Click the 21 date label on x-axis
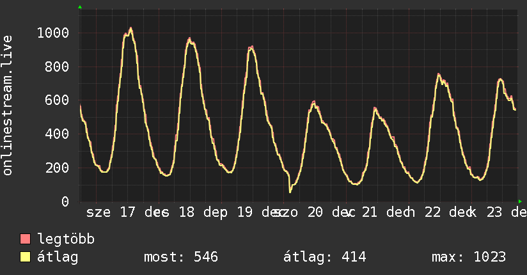Viewport: 527px width, 275px height. pos(370,212)
